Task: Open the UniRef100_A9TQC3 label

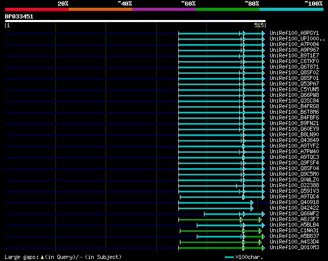Action: pos(294,157)
